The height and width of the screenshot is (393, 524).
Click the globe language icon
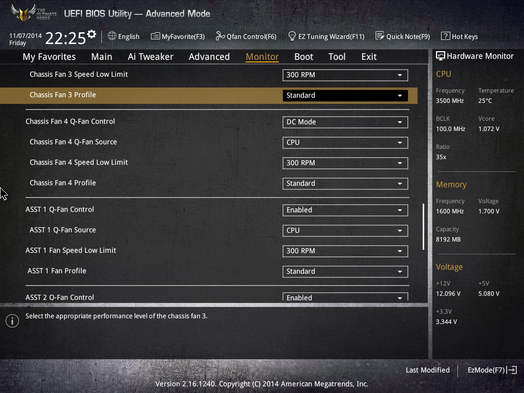(112, 36)
